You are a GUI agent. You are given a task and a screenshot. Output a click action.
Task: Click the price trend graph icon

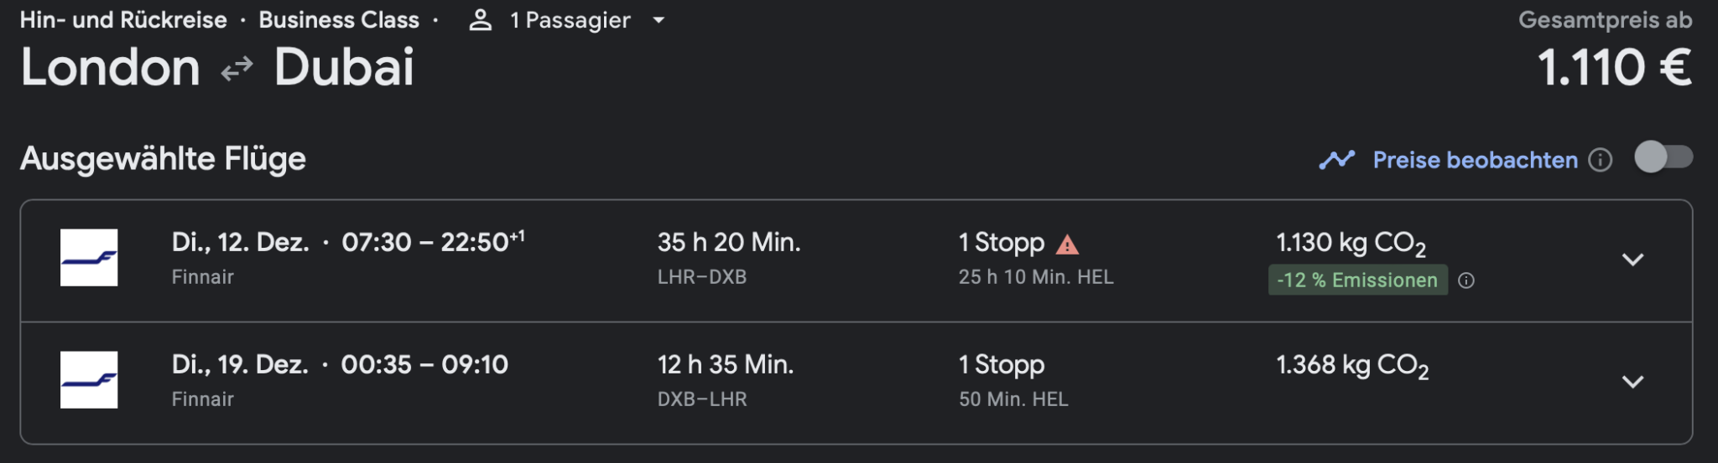[1337, 159]
